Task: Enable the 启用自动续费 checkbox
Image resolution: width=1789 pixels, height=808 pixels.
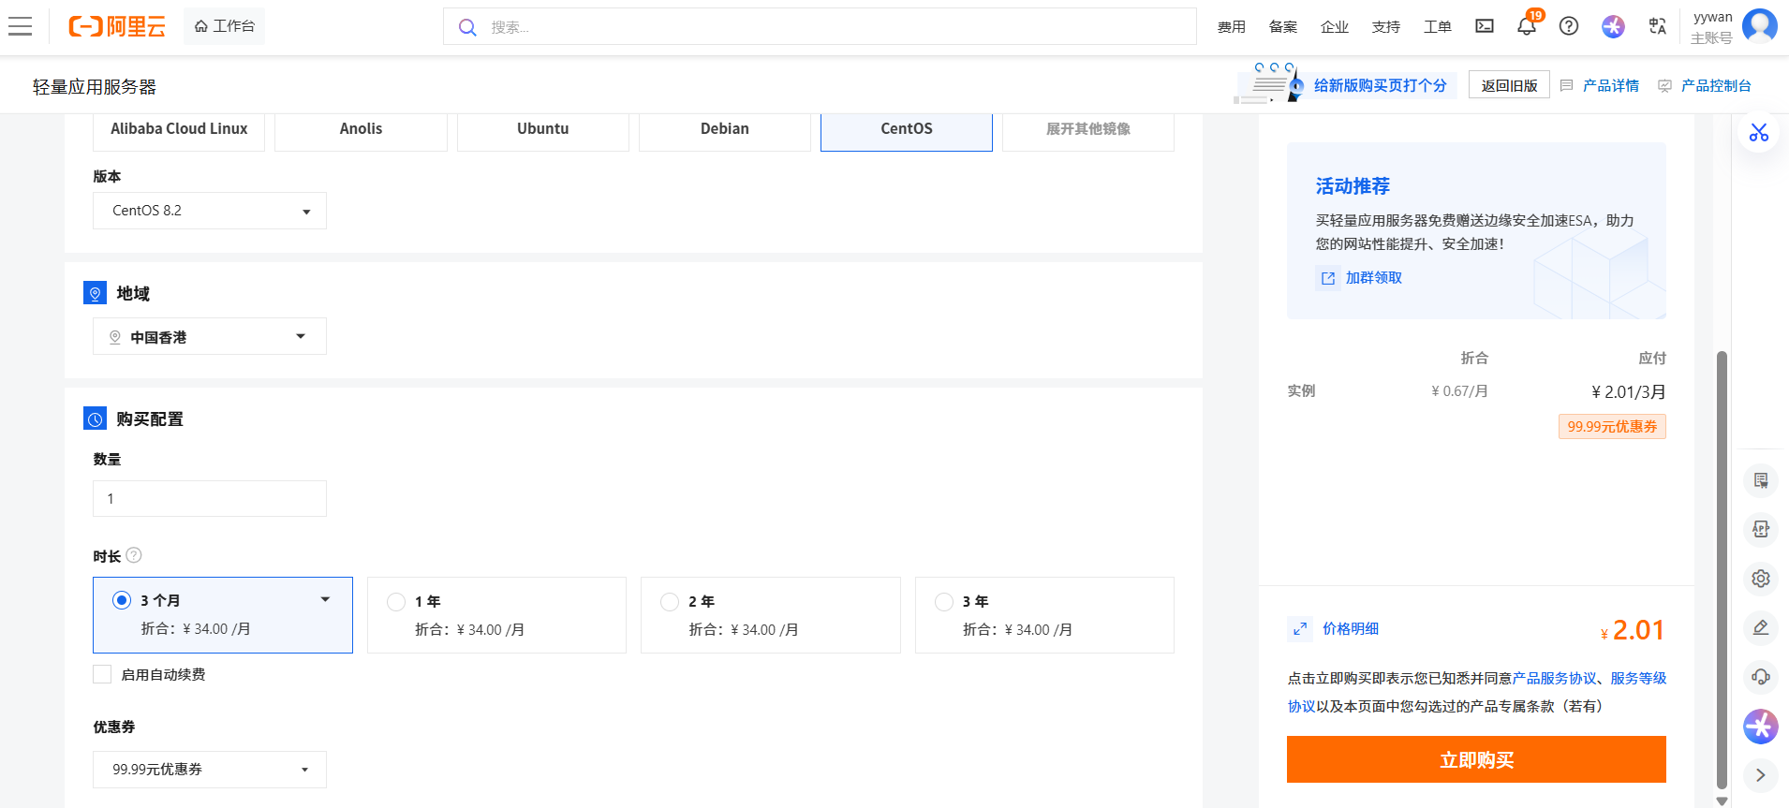Action: (x=102, y=674)
